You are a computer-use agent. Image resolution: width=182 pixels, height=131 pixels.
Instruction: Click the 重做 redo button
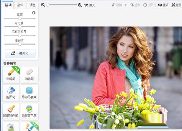[135, 5]
